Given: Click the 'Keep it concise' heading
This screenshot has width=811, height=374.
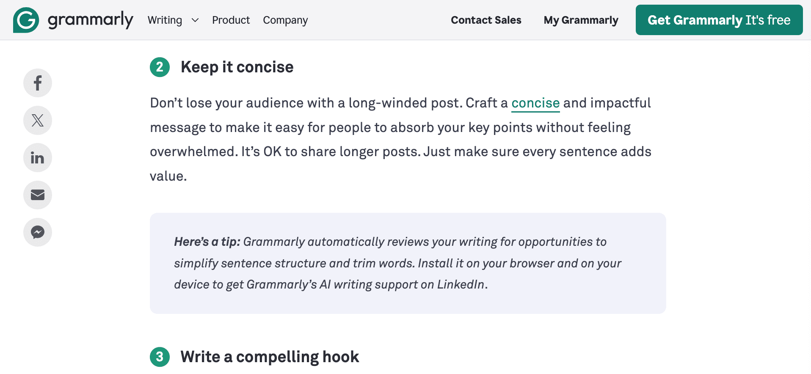Looking at the screenshot, I should (237, 67).
